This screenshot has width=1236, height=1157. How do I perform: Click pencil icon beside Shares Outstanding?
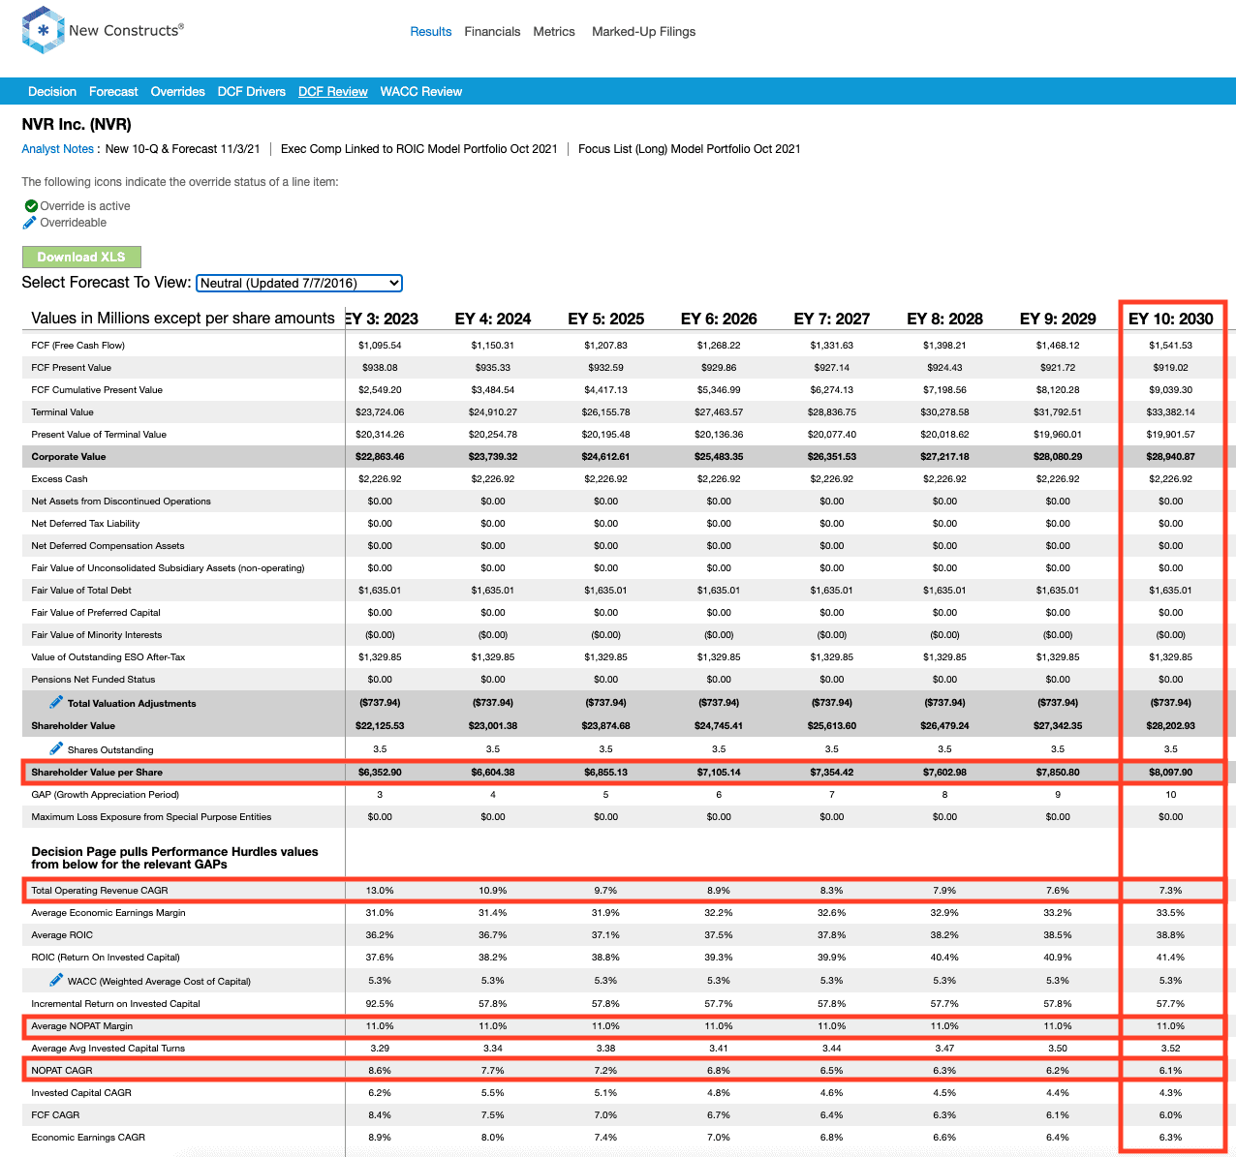coord(57,748)
